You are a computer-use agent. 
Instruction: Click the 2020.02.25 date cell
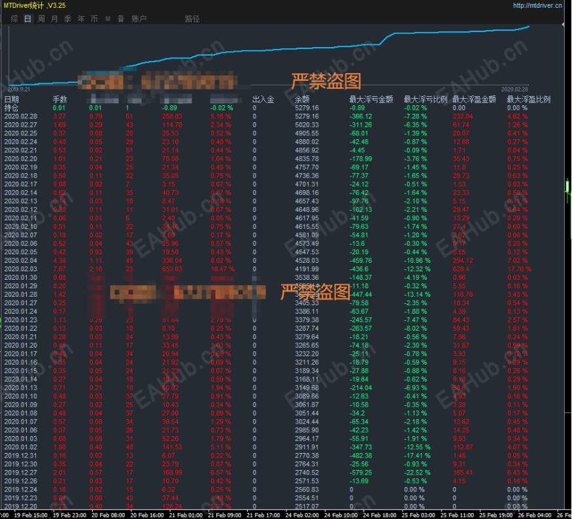click(21, 133)
